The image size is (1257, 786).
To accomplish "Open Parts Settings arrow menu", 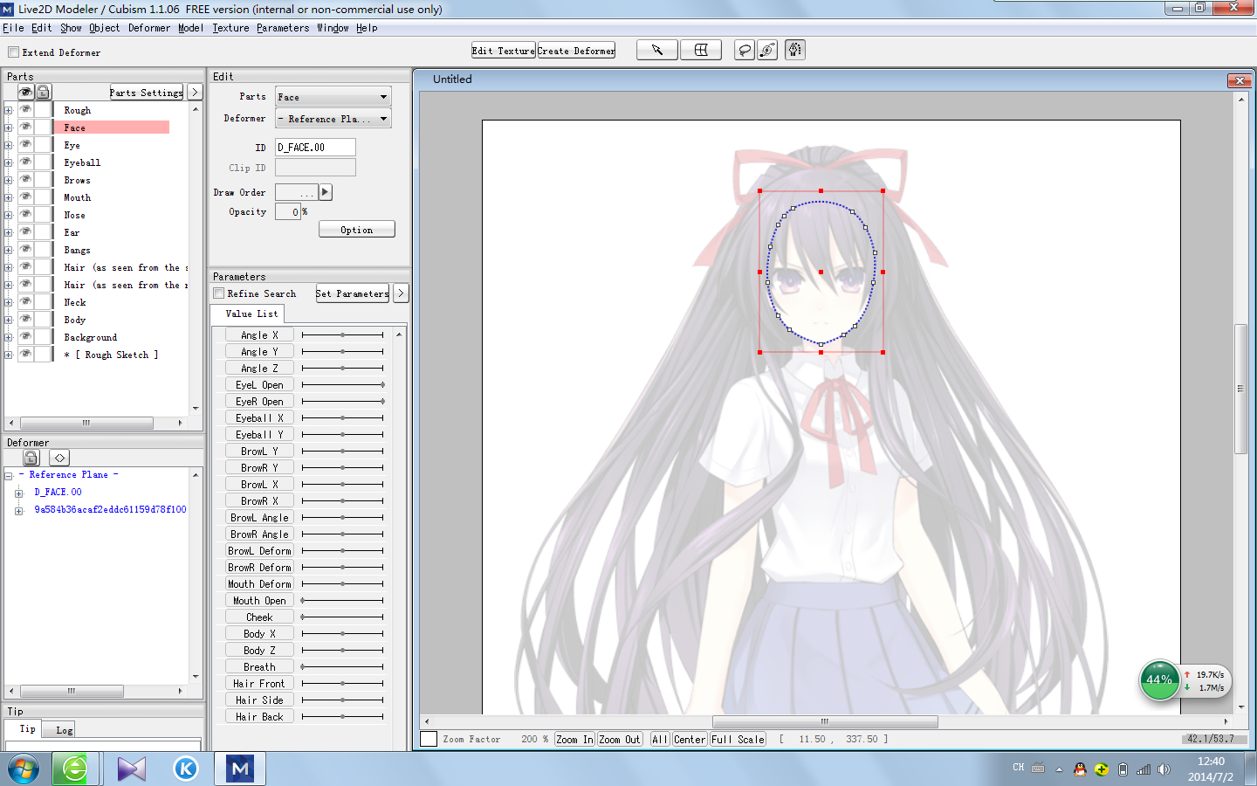I will 195,92.
